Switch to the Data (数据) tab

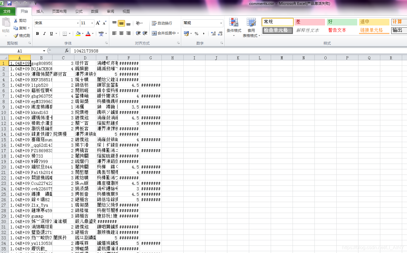(95, 12)
